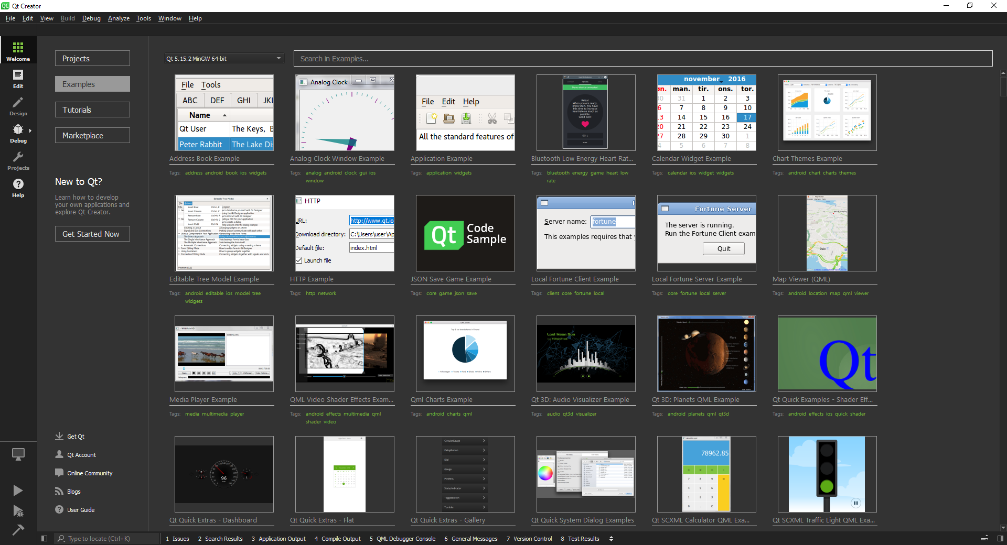Open the File menu
1007x545 pixels.
tap(10, 18)
